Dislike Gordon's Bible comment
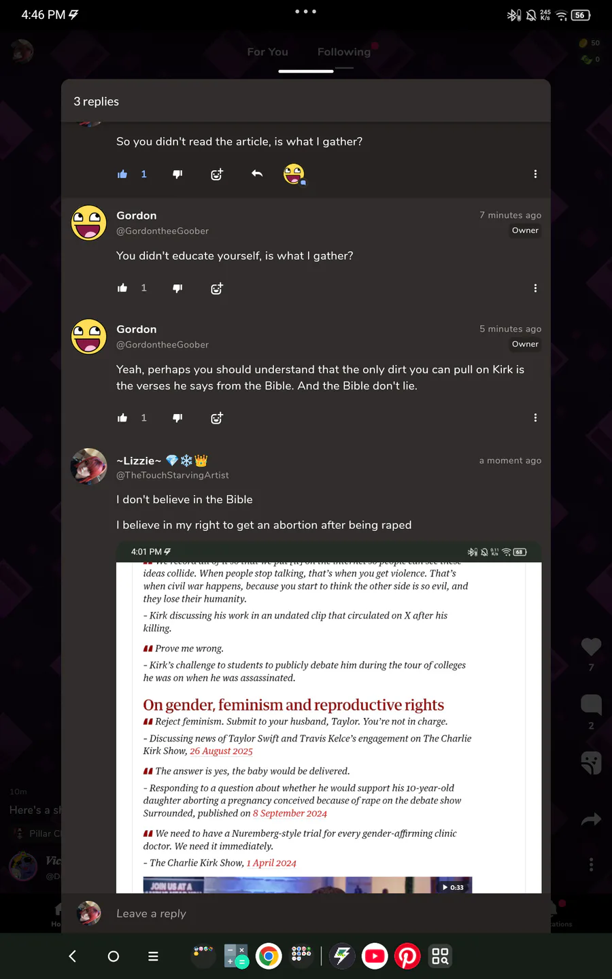 point(177,418)
